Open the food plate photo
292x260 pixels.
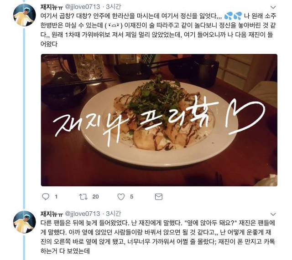pyautogui.click(x=159, y=120)
